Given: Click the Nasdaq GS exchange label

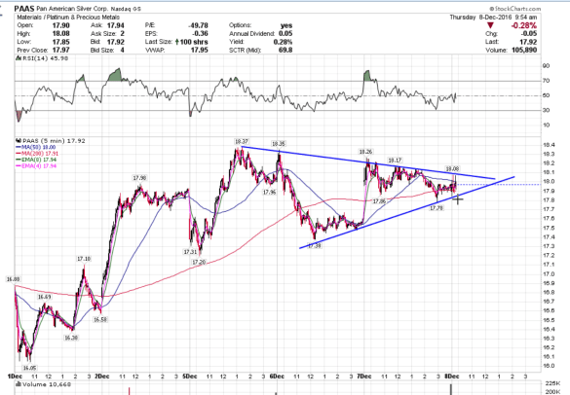Looking at the screenshot, I should point(126,9).
